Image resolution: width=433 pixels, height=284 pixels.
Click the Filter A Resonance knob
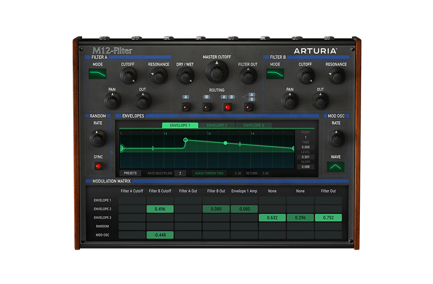click(x=159, y=76)
